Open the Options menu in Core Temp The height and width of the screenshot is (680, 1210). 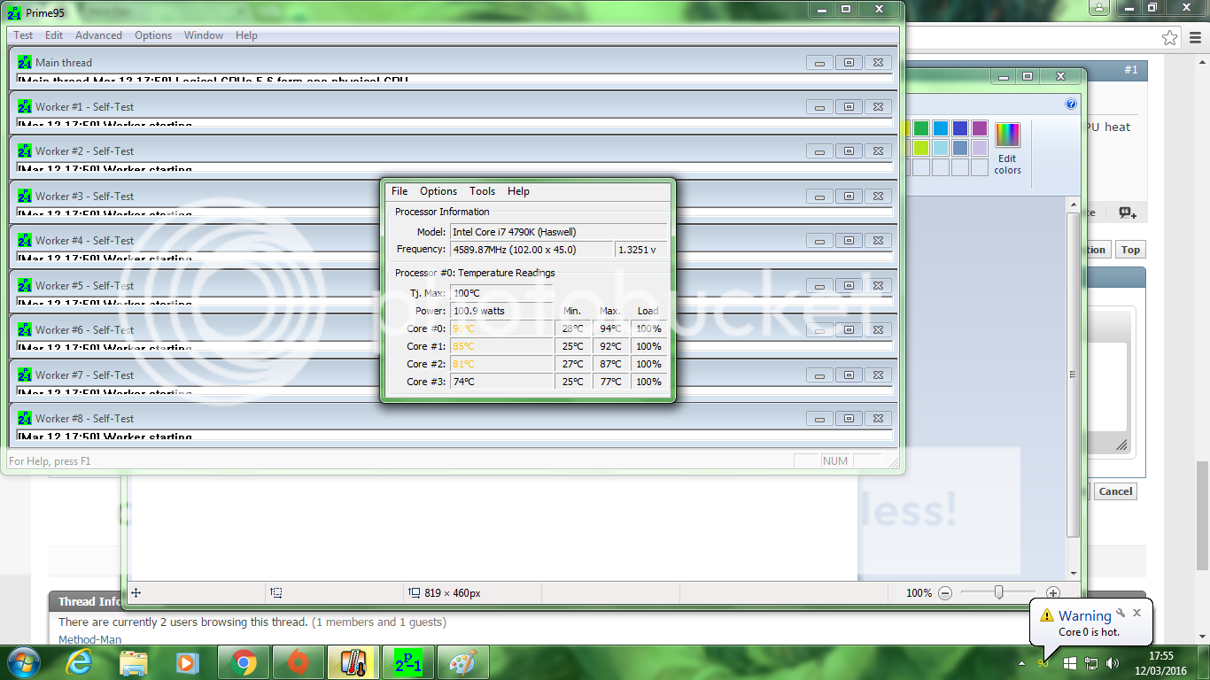click(438, 191)
